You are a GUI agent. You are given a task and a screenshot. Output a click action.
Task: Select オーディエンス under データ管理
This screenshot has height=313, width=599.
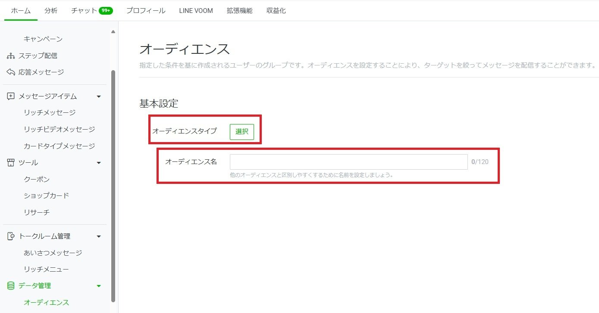[x=47, y=302]
